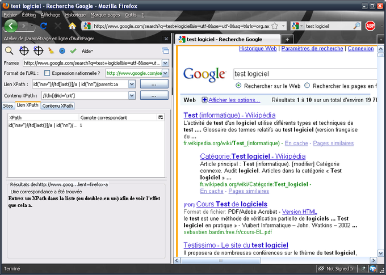
Task: Bookmark this page with the star icon
Action: point(275,26)
